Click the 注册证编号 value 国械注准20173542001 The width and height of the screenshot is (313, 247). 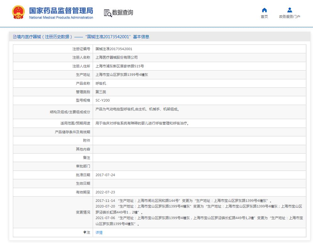114,49
